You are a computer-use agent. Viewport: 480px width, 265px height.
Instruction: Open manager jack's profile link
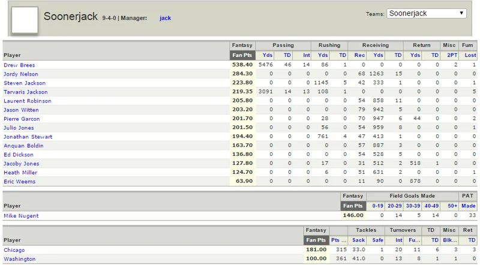[165, 18]
